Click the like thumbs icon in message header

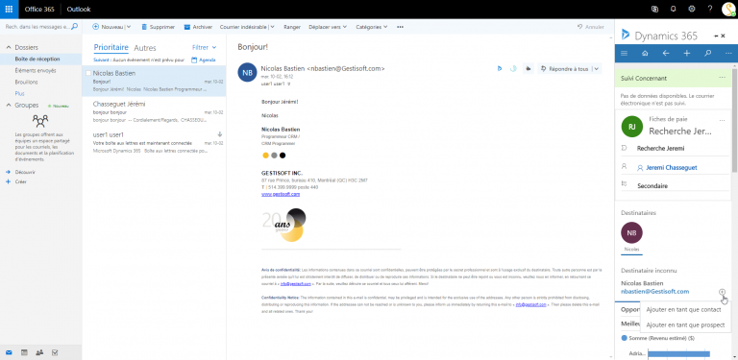pyautogui.click(x=529, y=68)
